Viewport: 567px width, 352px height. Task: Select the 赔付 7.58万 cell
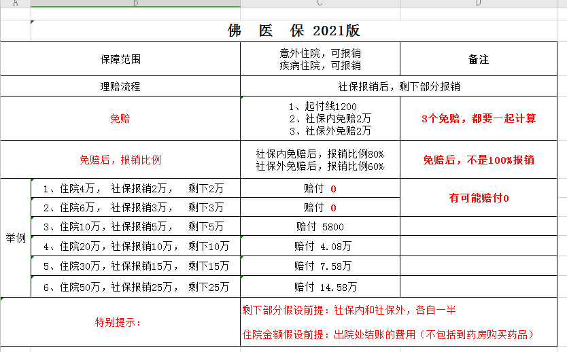coord(320,266)
